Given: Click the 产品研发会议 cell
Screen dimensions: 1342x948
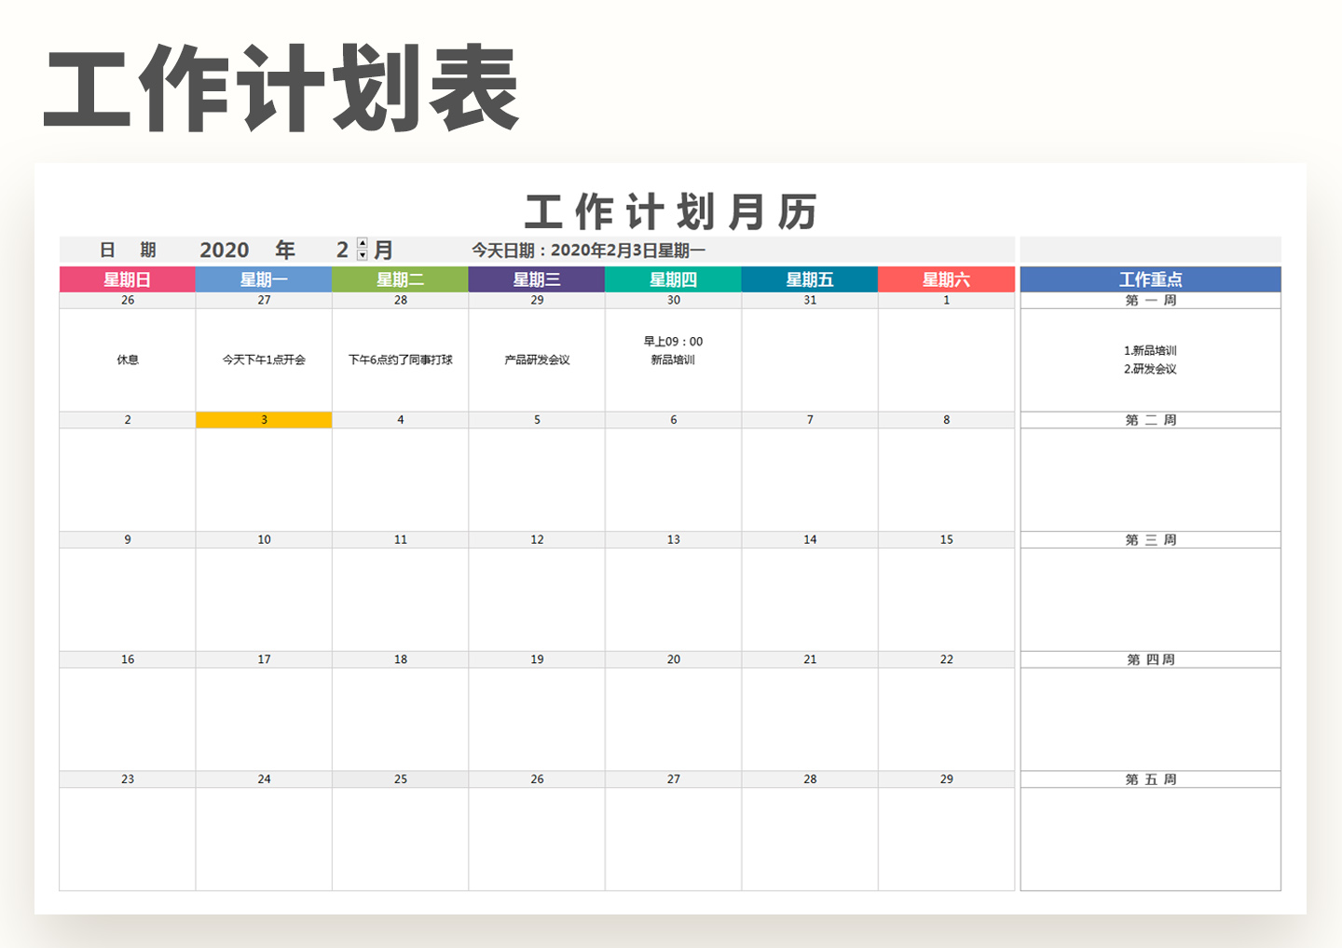Looking at the screenshot, I should (x=537, y=359).
